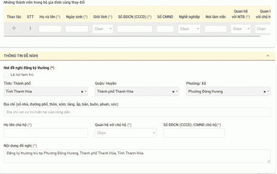
Task: Open the Giới tính dropdown in the table
Action: pos(103,29)
